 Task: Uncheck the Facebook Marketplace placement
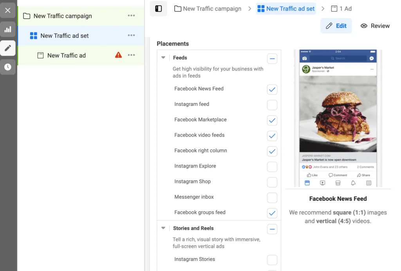coord(272,120)
